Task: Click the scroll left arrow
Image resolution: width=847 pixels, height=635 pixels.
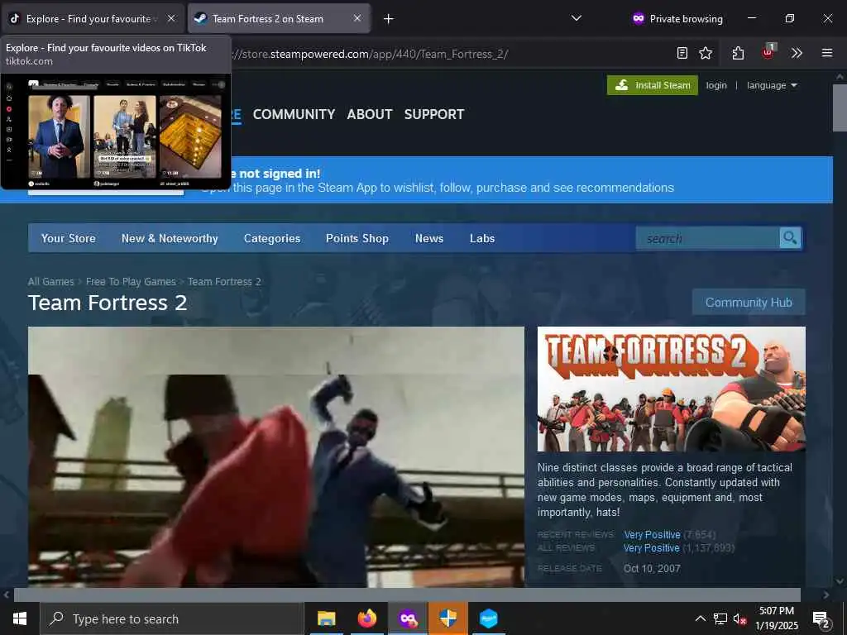Action: tap(7, 595)
